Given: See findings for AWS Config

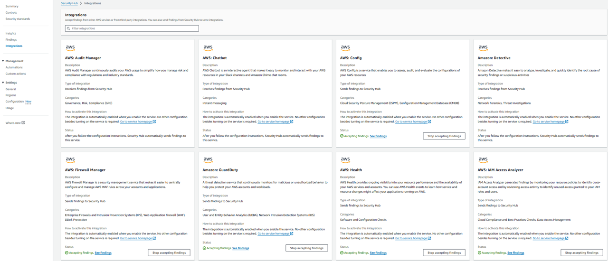Looking at the screenshot, I should pos(378,136).
